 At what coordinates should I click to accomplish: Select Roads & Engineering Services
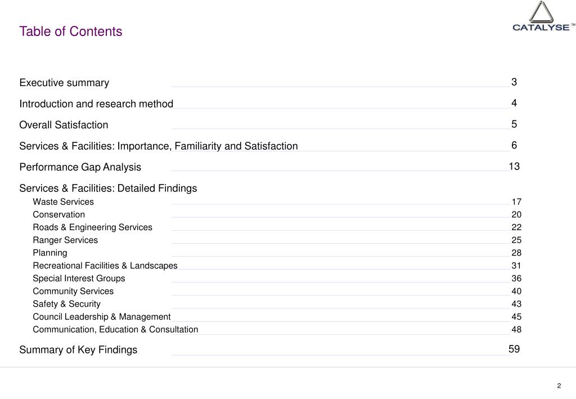(x=93, y=227)
